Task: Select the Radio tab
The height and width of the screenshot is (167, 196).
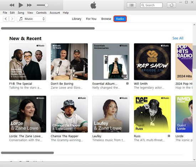Action: pyautogui.click(x=120, y=19)
